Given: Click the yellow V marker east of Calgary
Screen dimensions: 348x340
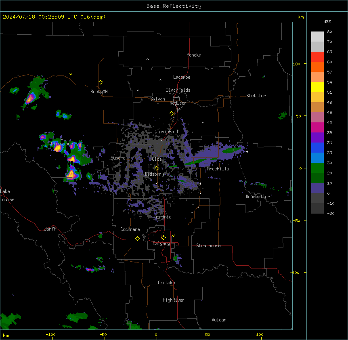Looking at the screenshot, I should (x=173, y=236).
